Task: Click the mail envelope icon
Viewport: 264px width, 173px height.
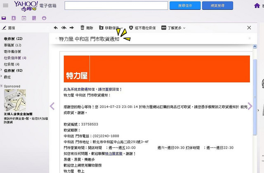Action: click(x=4, y=18)
